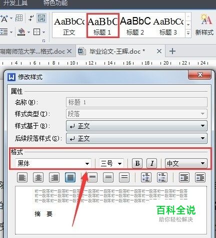Select 1.5 line spacing icon
Image resolution: width=216 pixels, height=238 pixels.
pos(108,177)
